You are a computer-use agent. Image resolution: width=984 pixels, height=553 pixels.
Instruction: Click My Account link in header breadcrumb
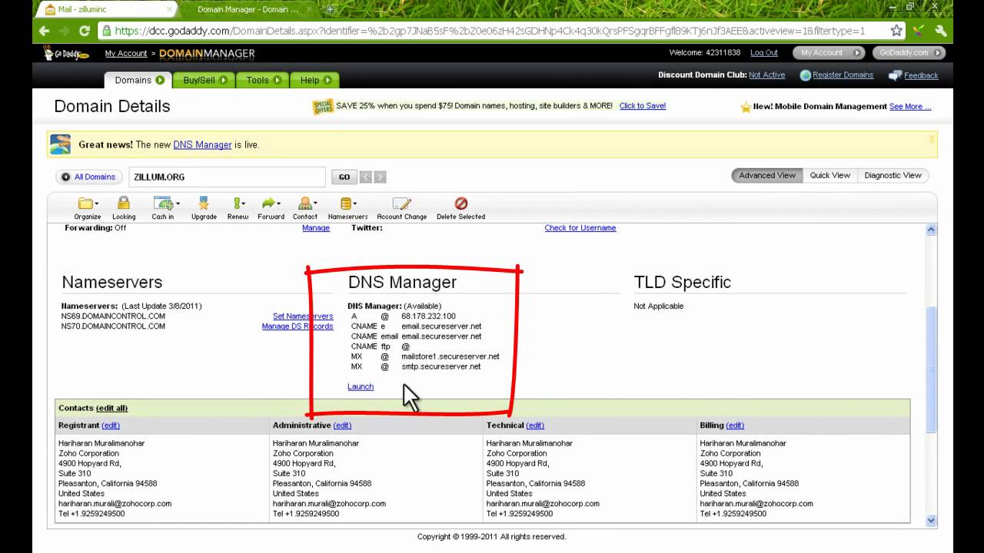coord(126,54)
